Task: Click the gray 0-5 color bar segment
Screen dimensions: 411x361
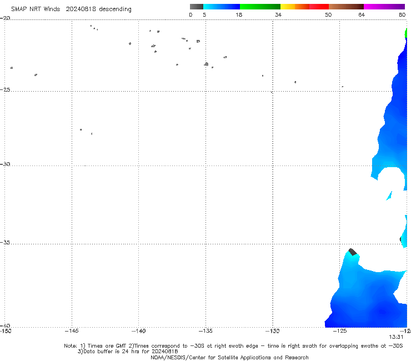Action: pos(196,7)
